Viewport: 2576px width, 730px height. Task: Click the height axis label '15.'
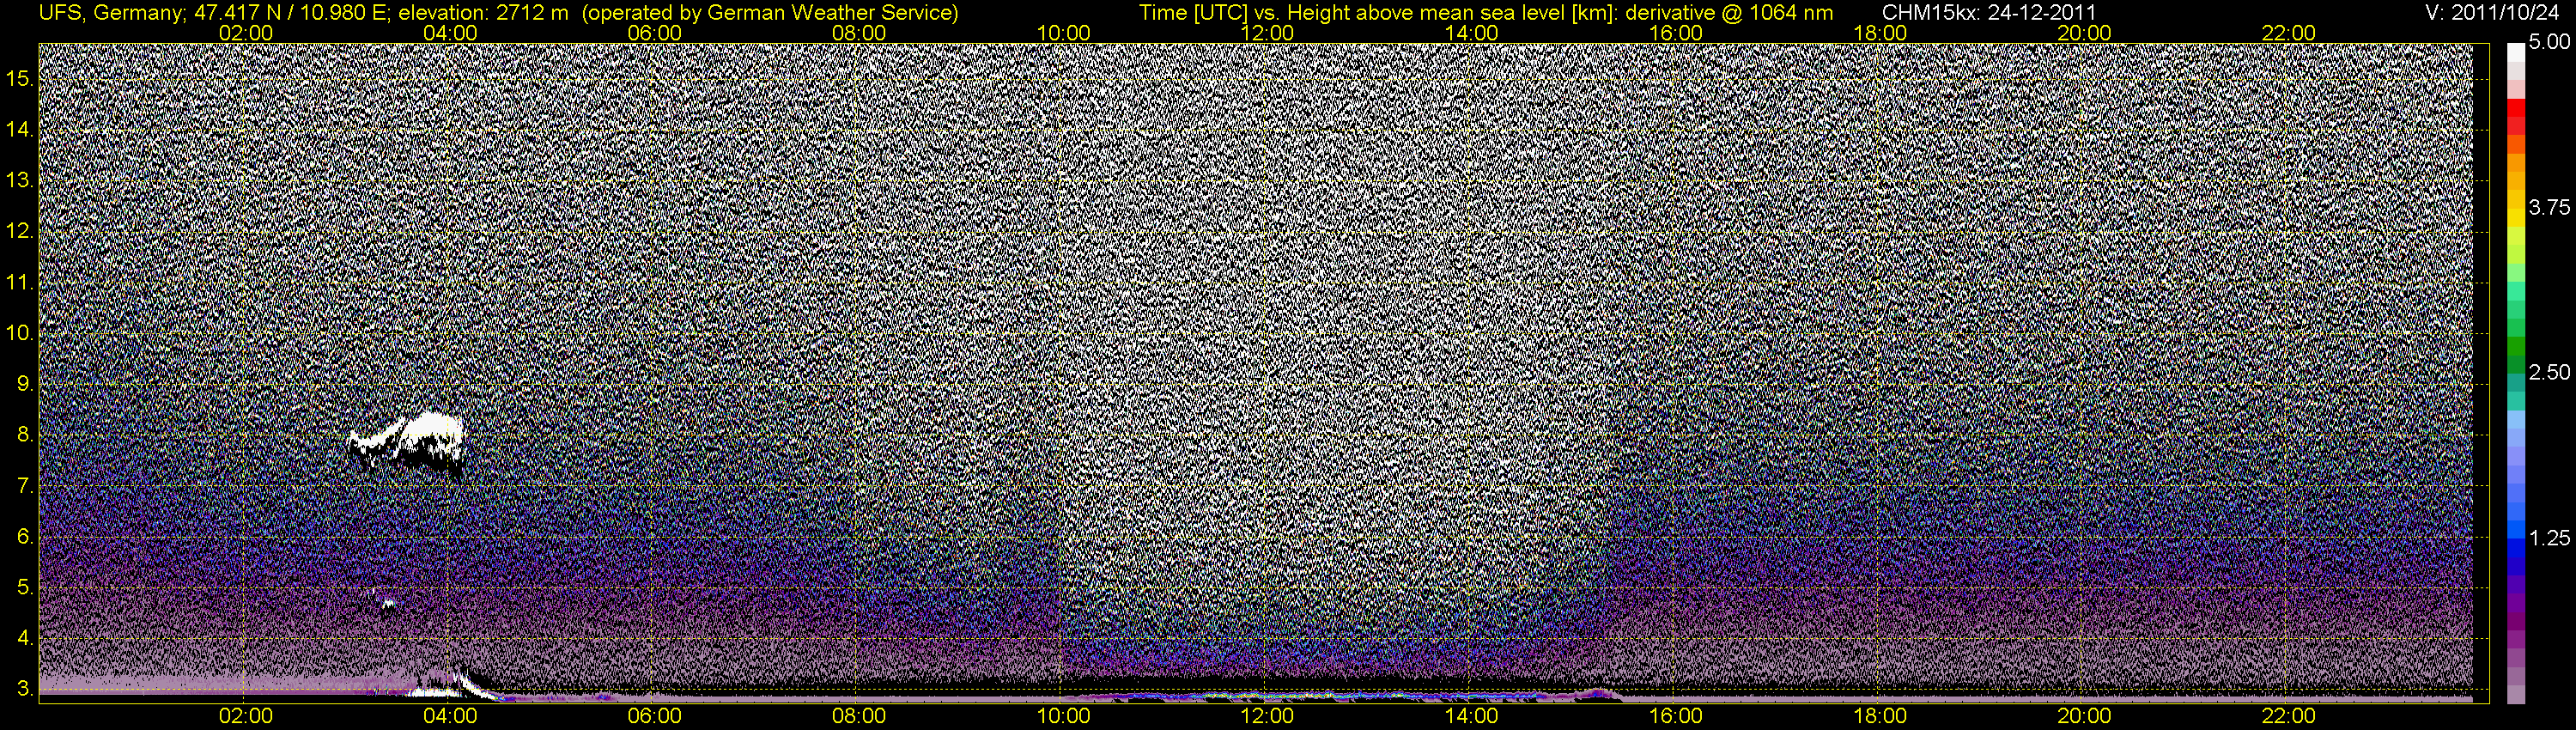pyautogui.click(x=20, y=79)
